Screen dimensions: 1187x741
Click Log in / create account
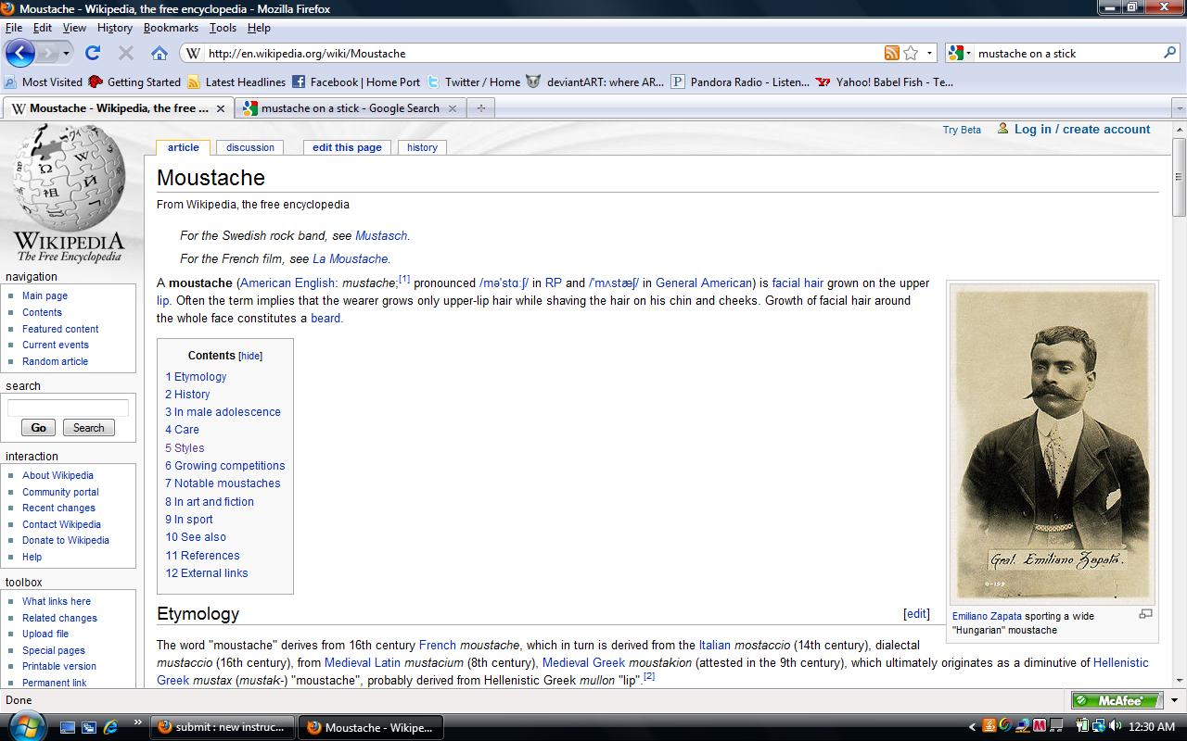pos(1082,130)
